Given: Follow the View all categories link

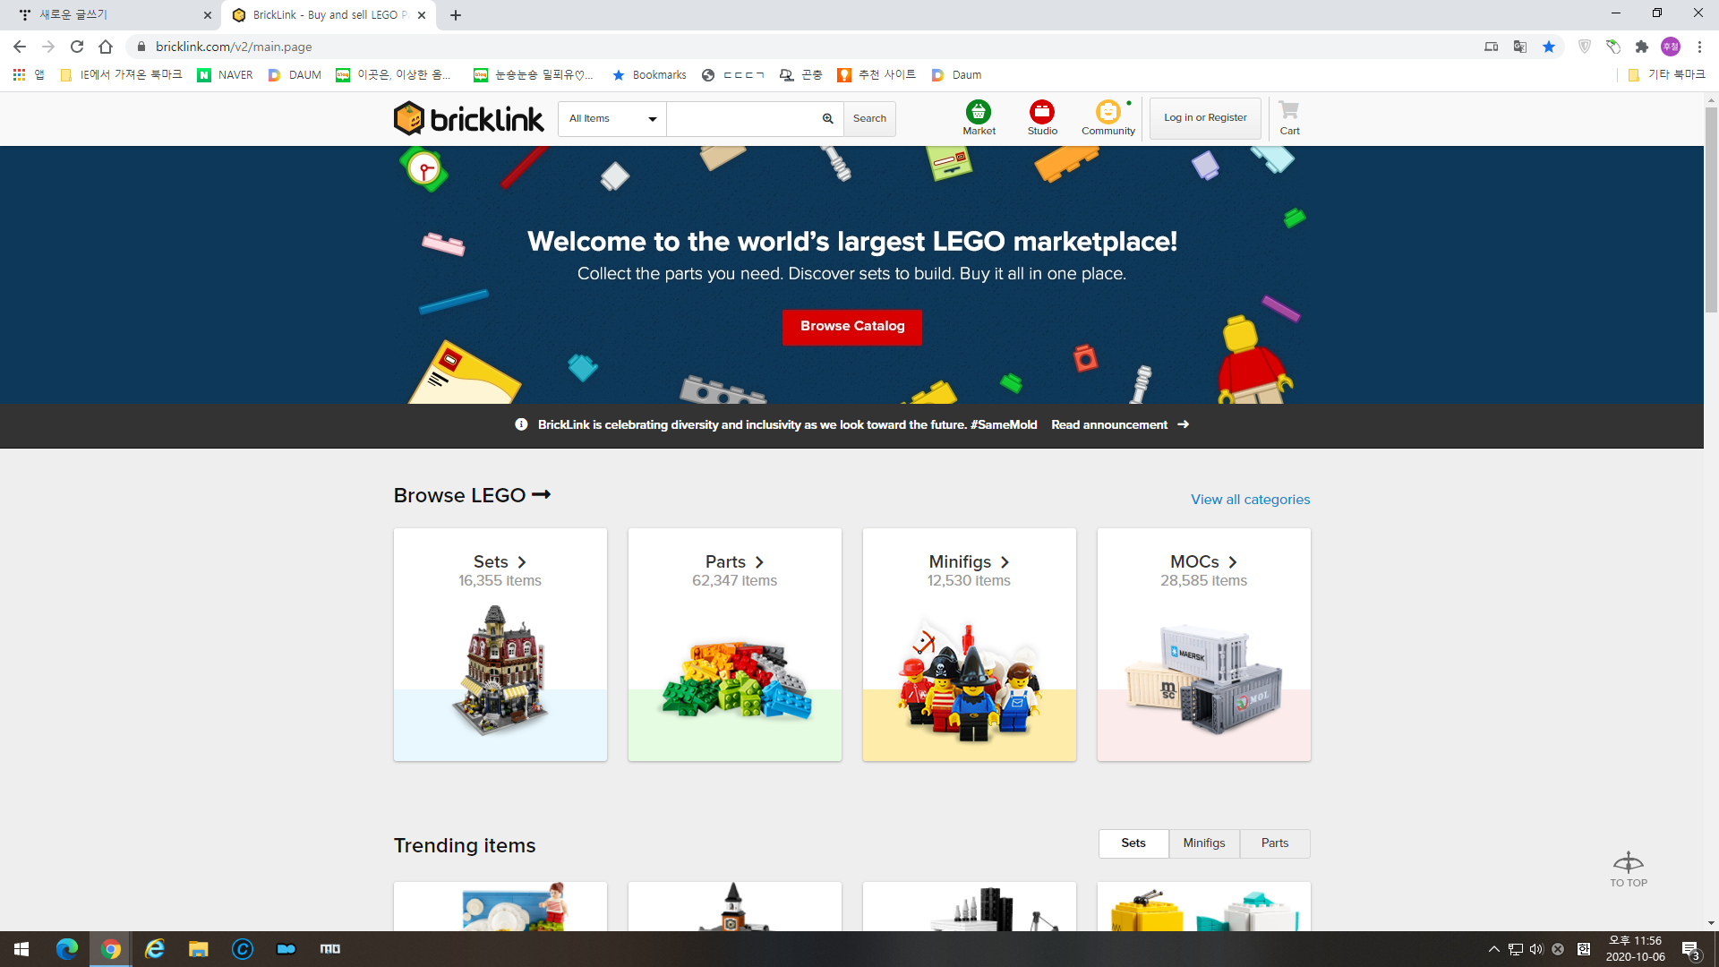Looking at the screenshot, I should point(1250,500).
